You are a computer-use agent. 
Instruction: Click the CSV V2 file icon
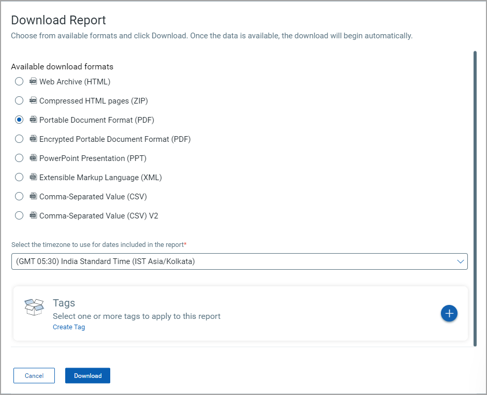click(x=33, y=215)
